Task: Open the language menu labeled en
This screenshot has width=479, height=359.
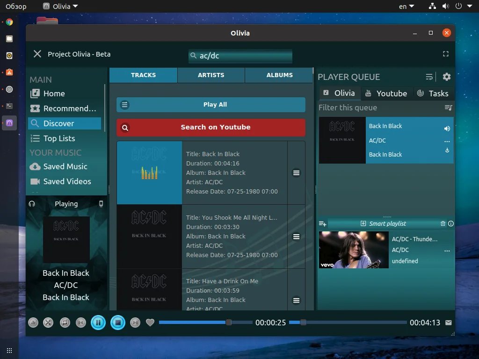Action: click(405, 6)
